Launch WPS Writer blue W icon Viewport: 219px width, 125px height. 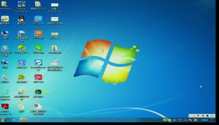click(38, 20)
